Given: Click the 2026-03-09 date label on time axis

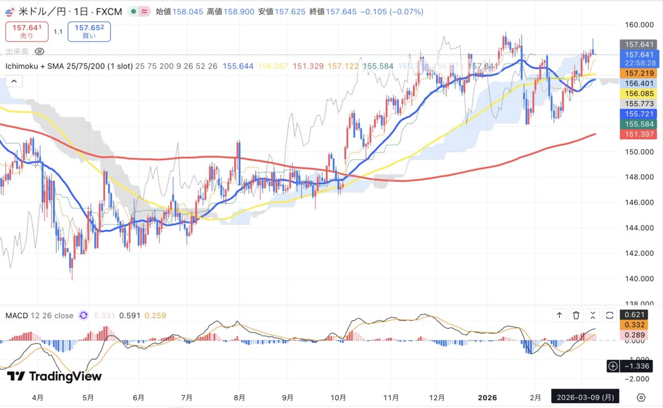Looking at the screenshot, I should point(586,398).
